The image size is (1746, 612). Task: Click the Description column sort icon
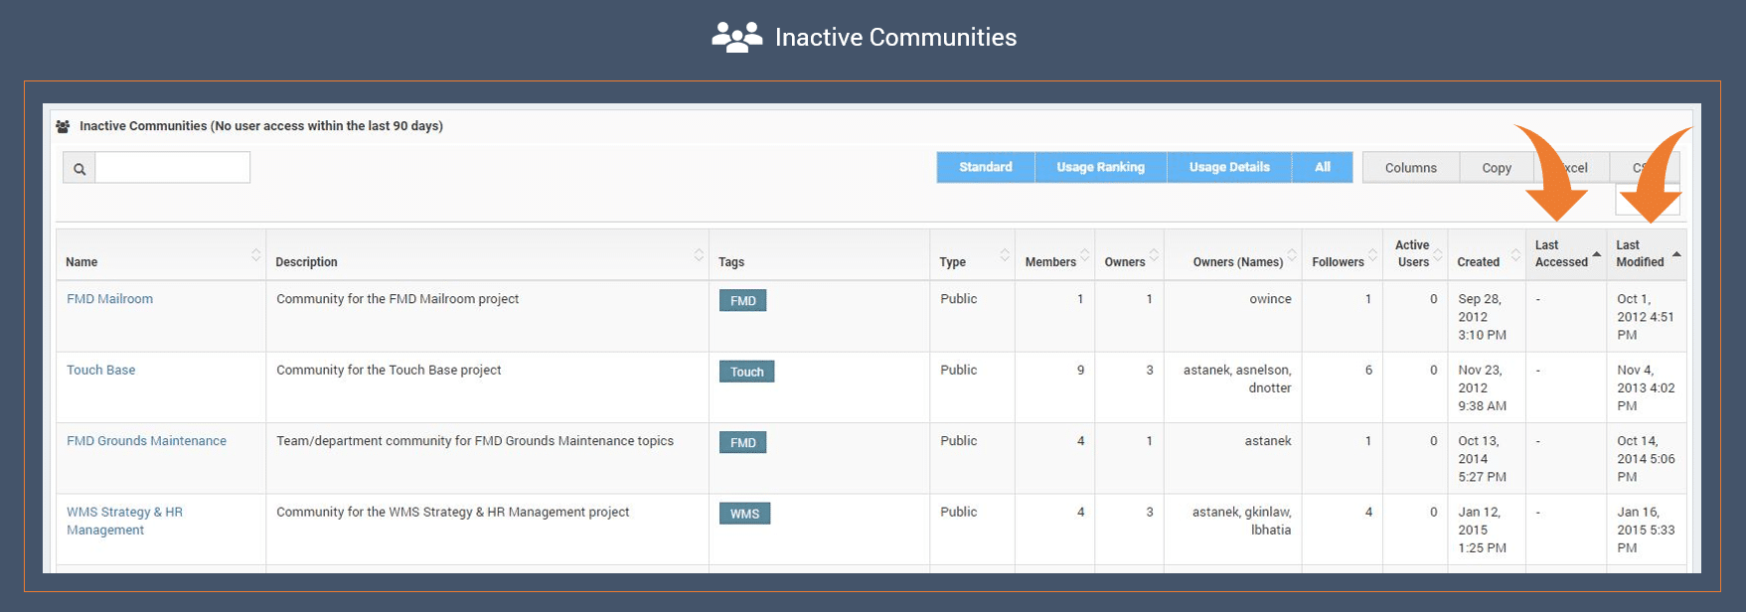click(x=699, y=255)
